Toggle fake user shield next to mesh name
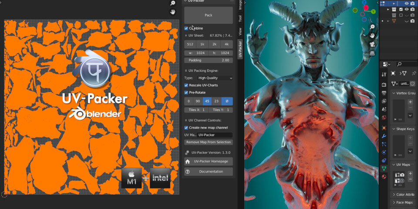This screenshot has height=209, width=418. [412, 84]
